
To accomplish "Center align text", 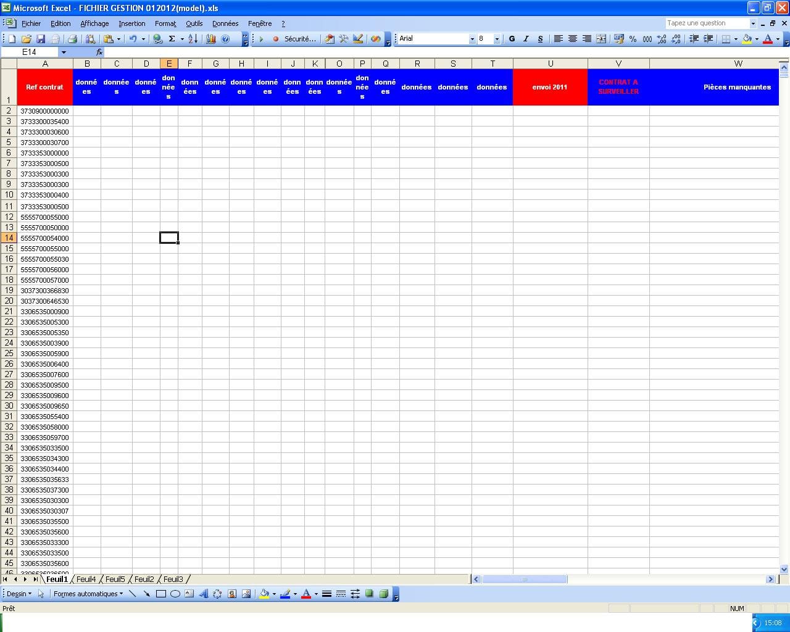I will point(572,39).
